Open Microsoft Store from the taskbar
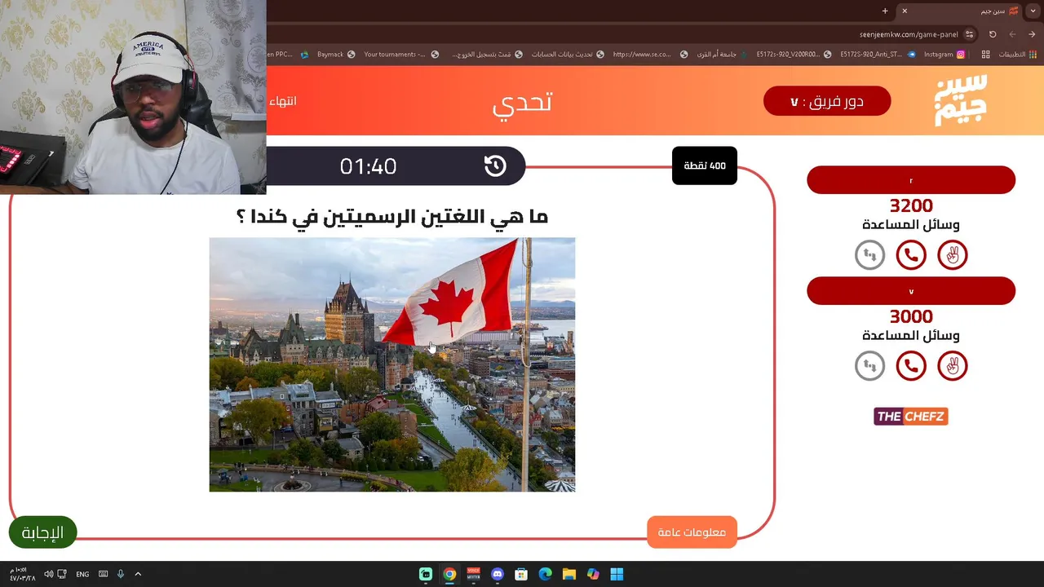Image resolution: width=1044 pixels, height=587 pixels. tap(521, 574)
